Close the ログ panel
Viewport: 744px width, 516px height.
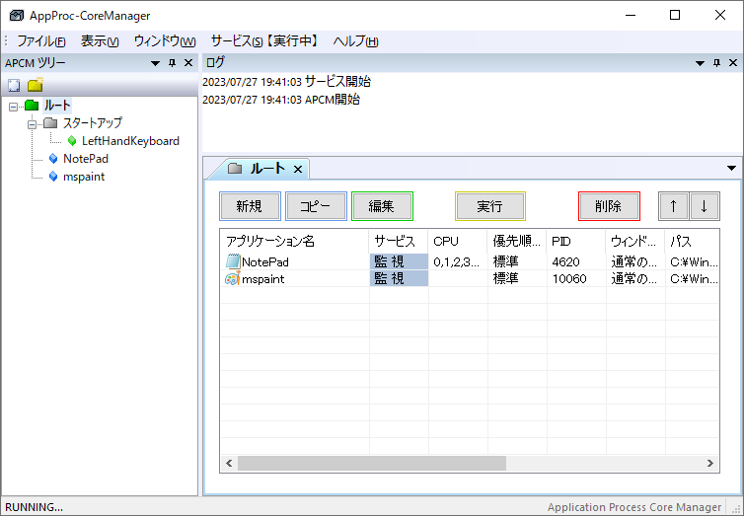tap(732, 62)
